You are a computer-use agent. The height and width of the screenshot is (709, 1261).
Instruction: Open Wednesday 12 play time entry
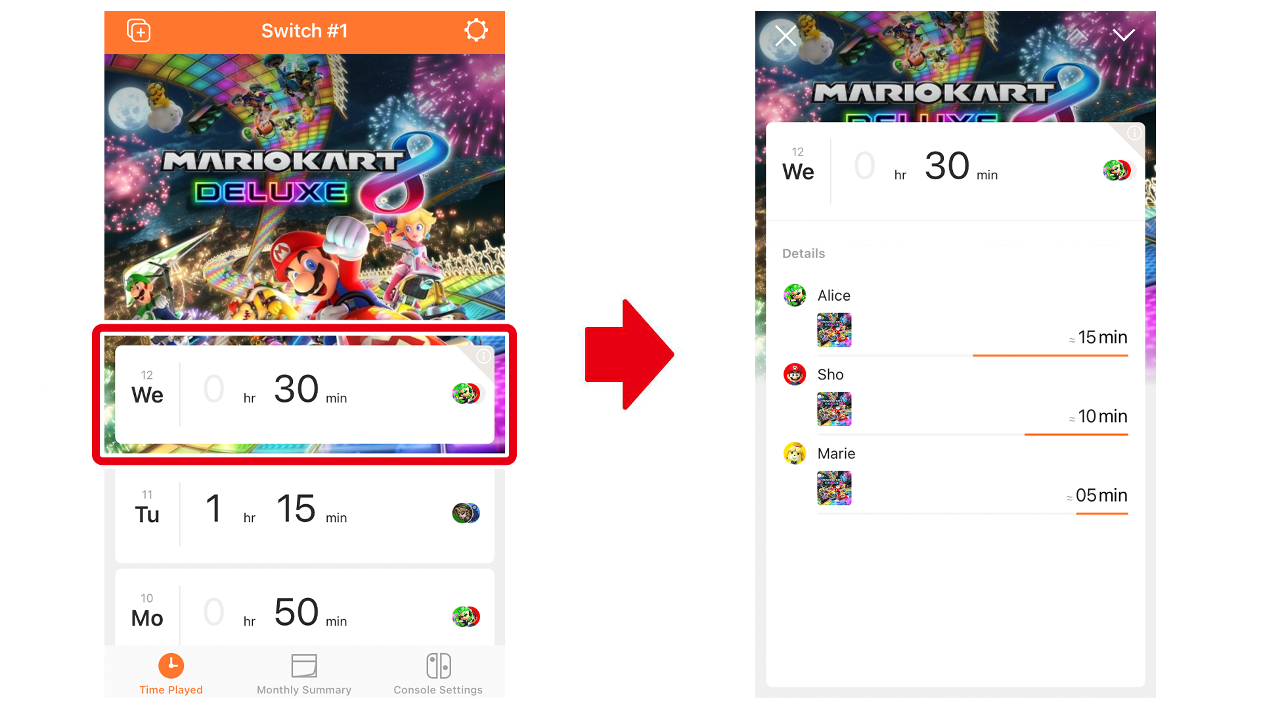(x=305, y=395)
